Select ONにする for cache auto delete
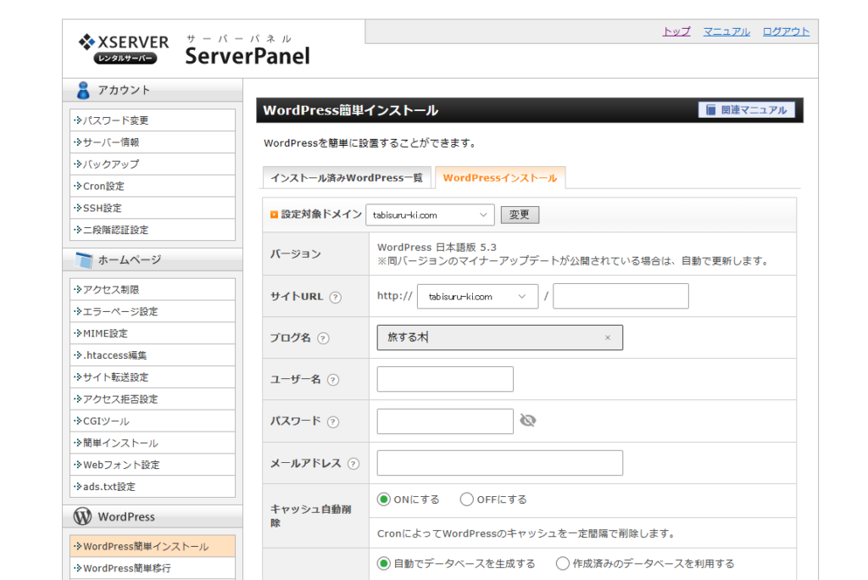The width and height of the screenshot is (868, 580). 384,499
